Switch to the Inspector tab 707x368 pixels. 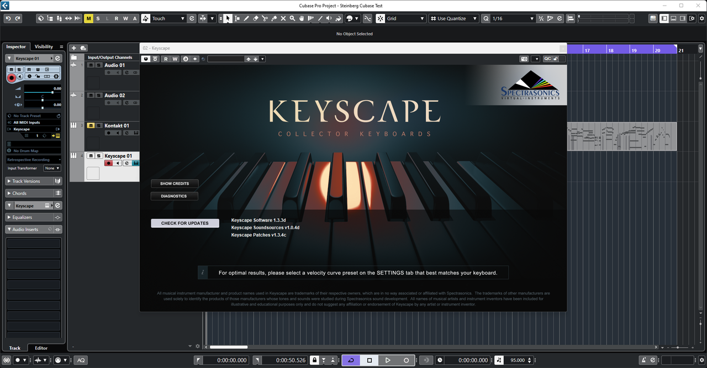[16, 47]
